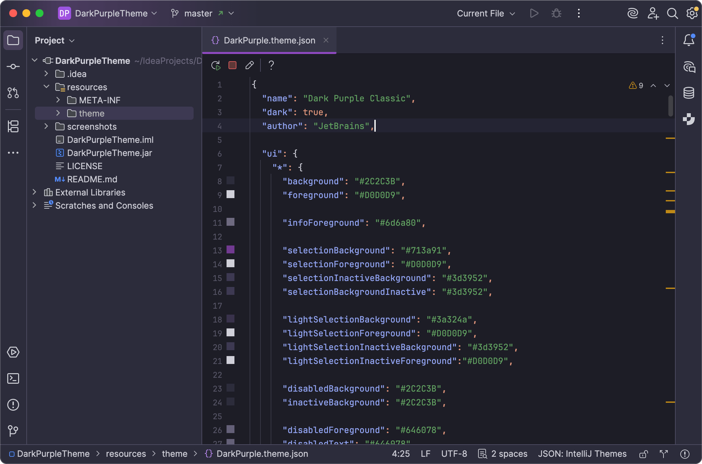The width and height of the screenshot is (702, 464).
Task: Start debugging with the bug icon
Action: tap(556, 13)
